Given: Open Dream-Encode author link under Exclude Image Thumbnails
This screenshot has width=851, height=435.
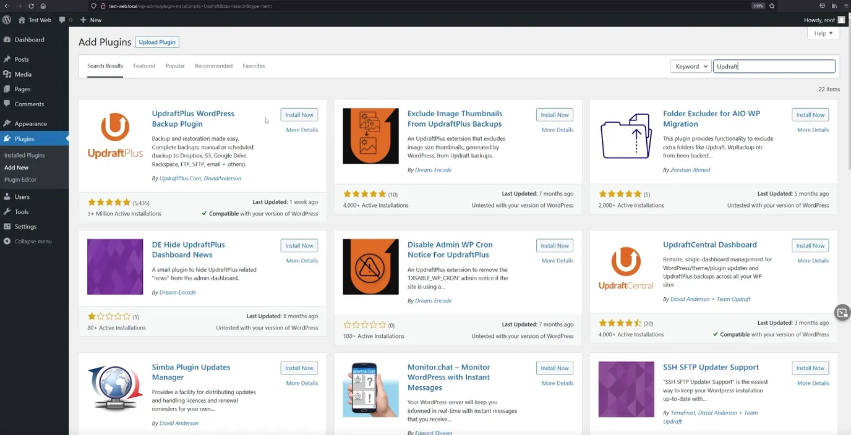Looking at the screenshot, I should (x=433, y=170).
